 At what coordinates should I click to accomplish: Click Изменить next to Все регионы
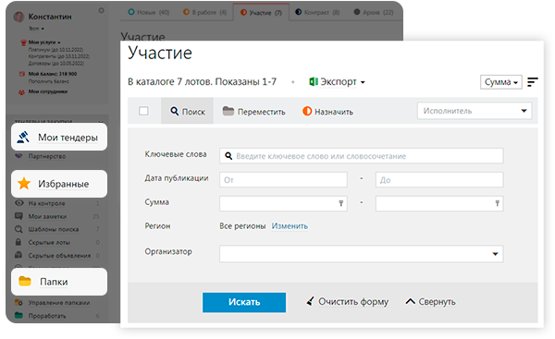pos(290,226)
